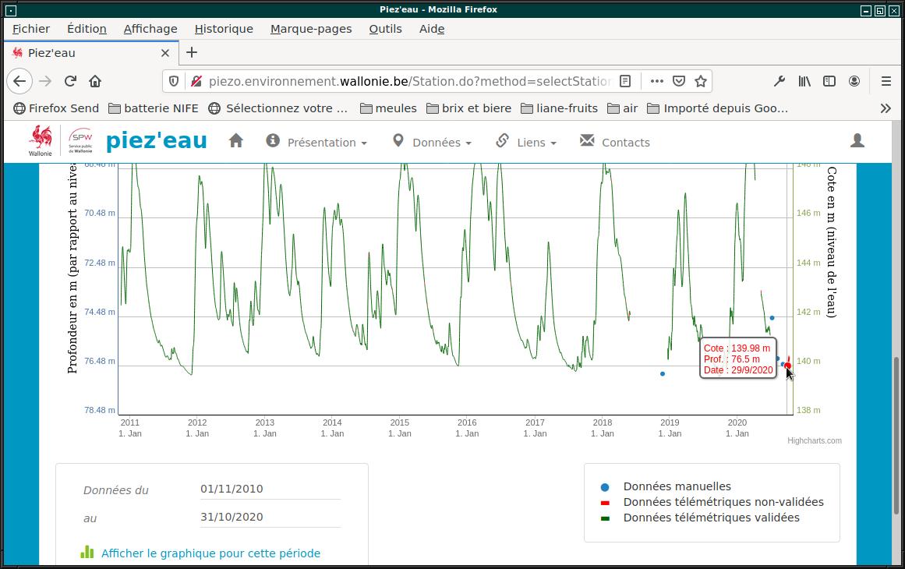Click the forward navigation arrow
The height and width of the screenshot is (569, 905).
pos(45,81)
